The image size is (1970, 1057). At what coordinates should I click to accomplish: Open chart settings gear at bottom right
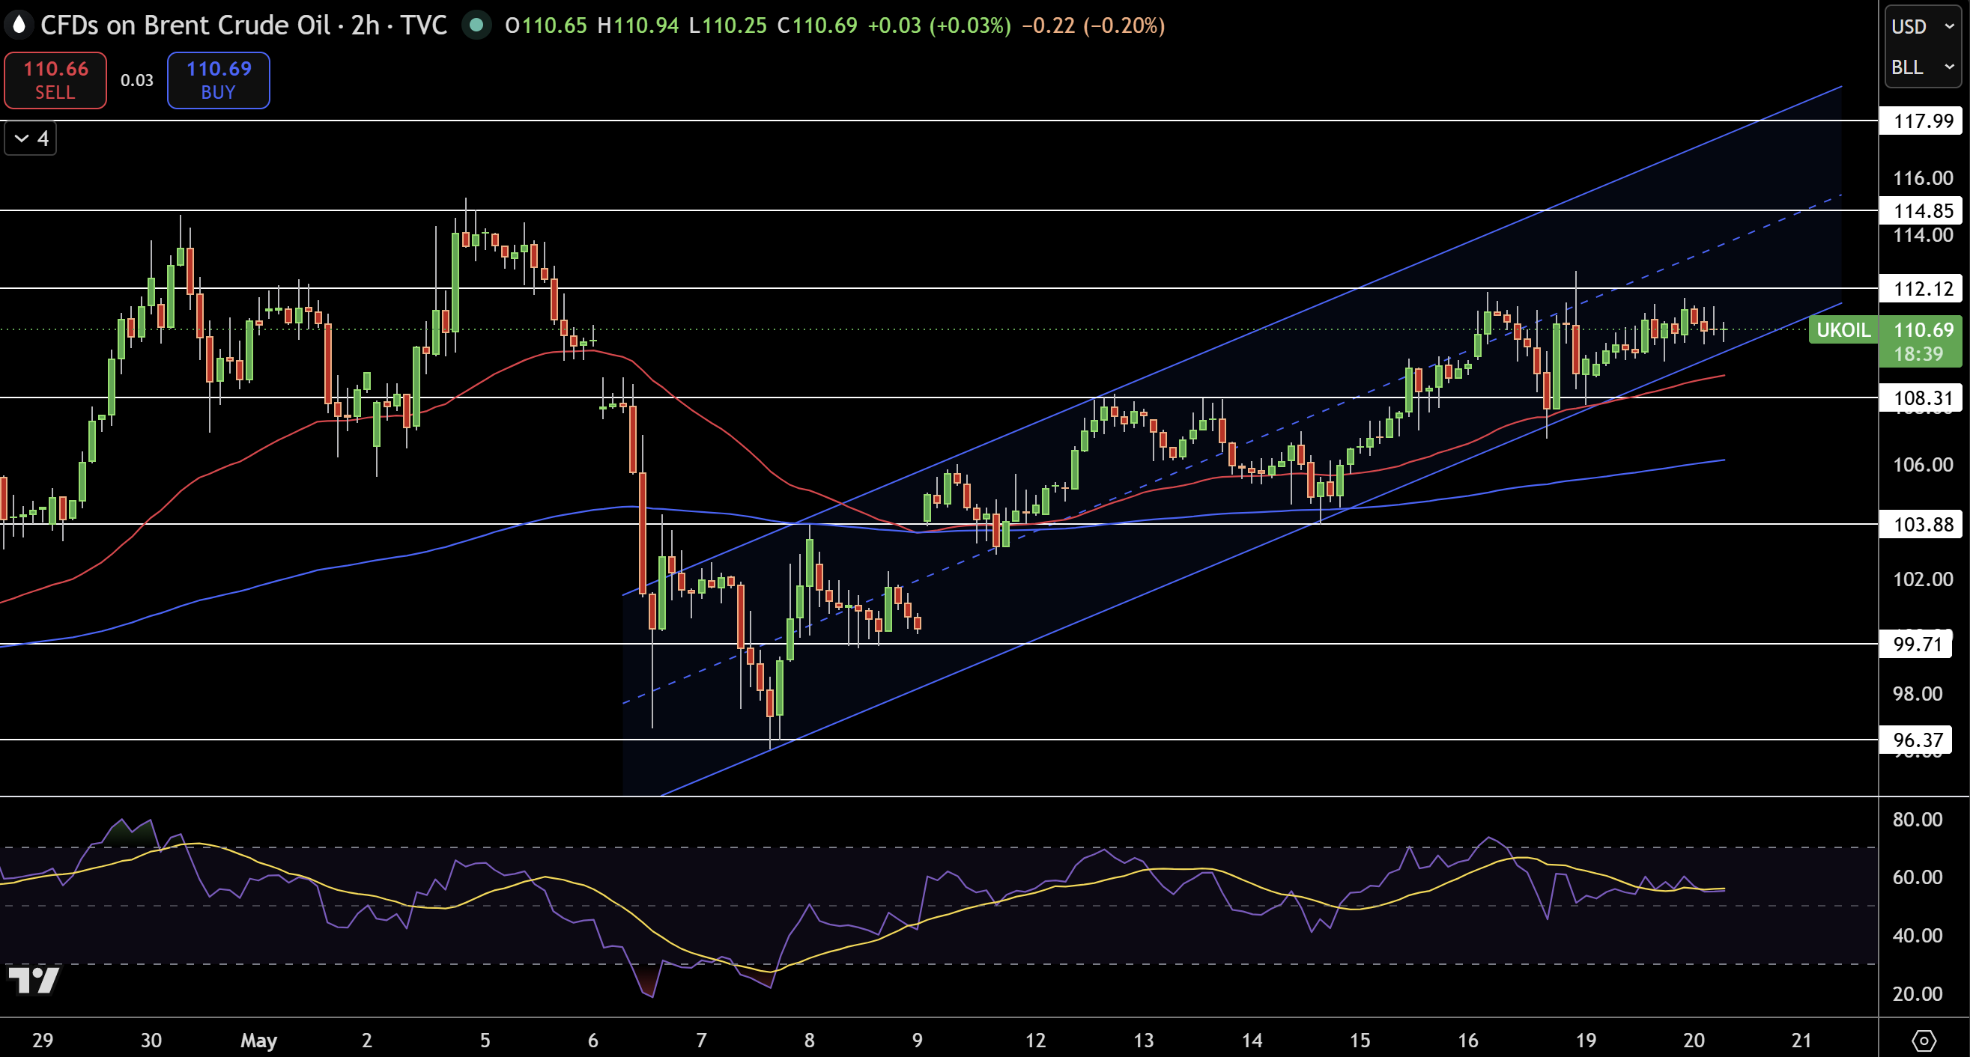click(1924, 1040)
